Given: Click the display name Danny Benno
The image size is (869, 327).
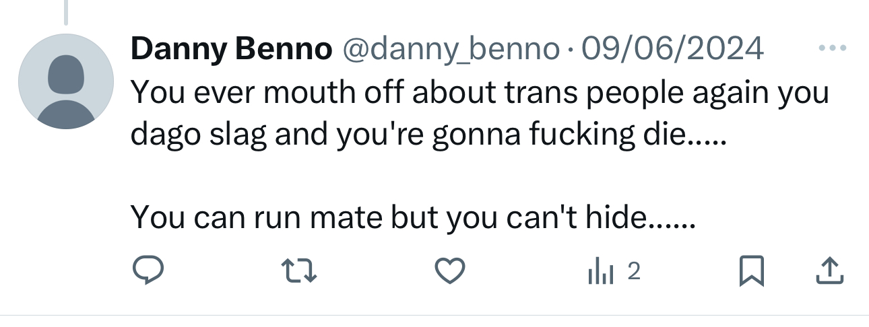Looking at the screenshot, I should click(x=231, y=48).
